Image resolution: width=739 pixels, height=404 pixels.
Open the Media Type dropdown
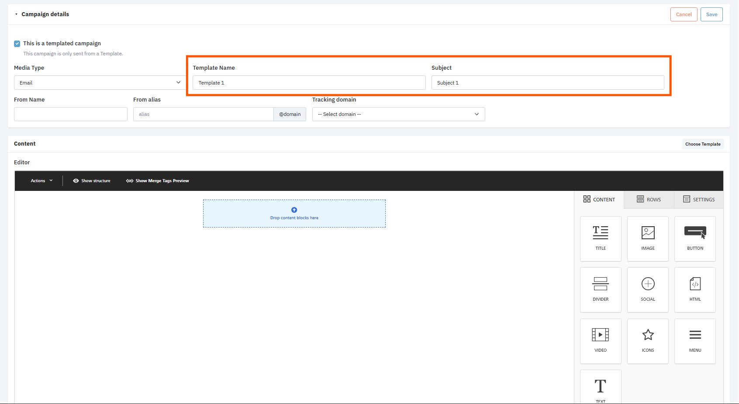pyautogui.click(x=100, y=83)
